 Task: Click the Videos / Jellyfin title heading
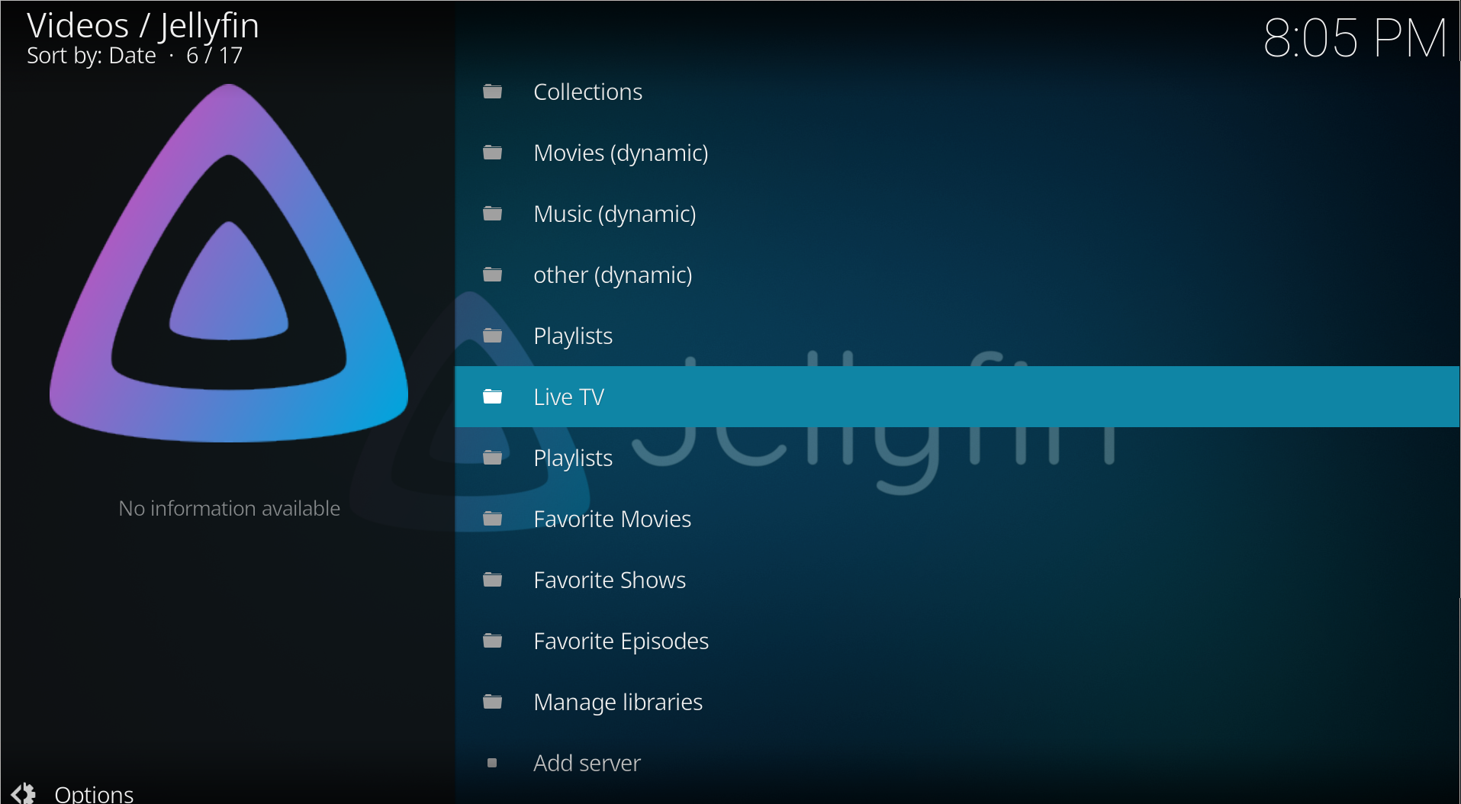click(143, 25)
